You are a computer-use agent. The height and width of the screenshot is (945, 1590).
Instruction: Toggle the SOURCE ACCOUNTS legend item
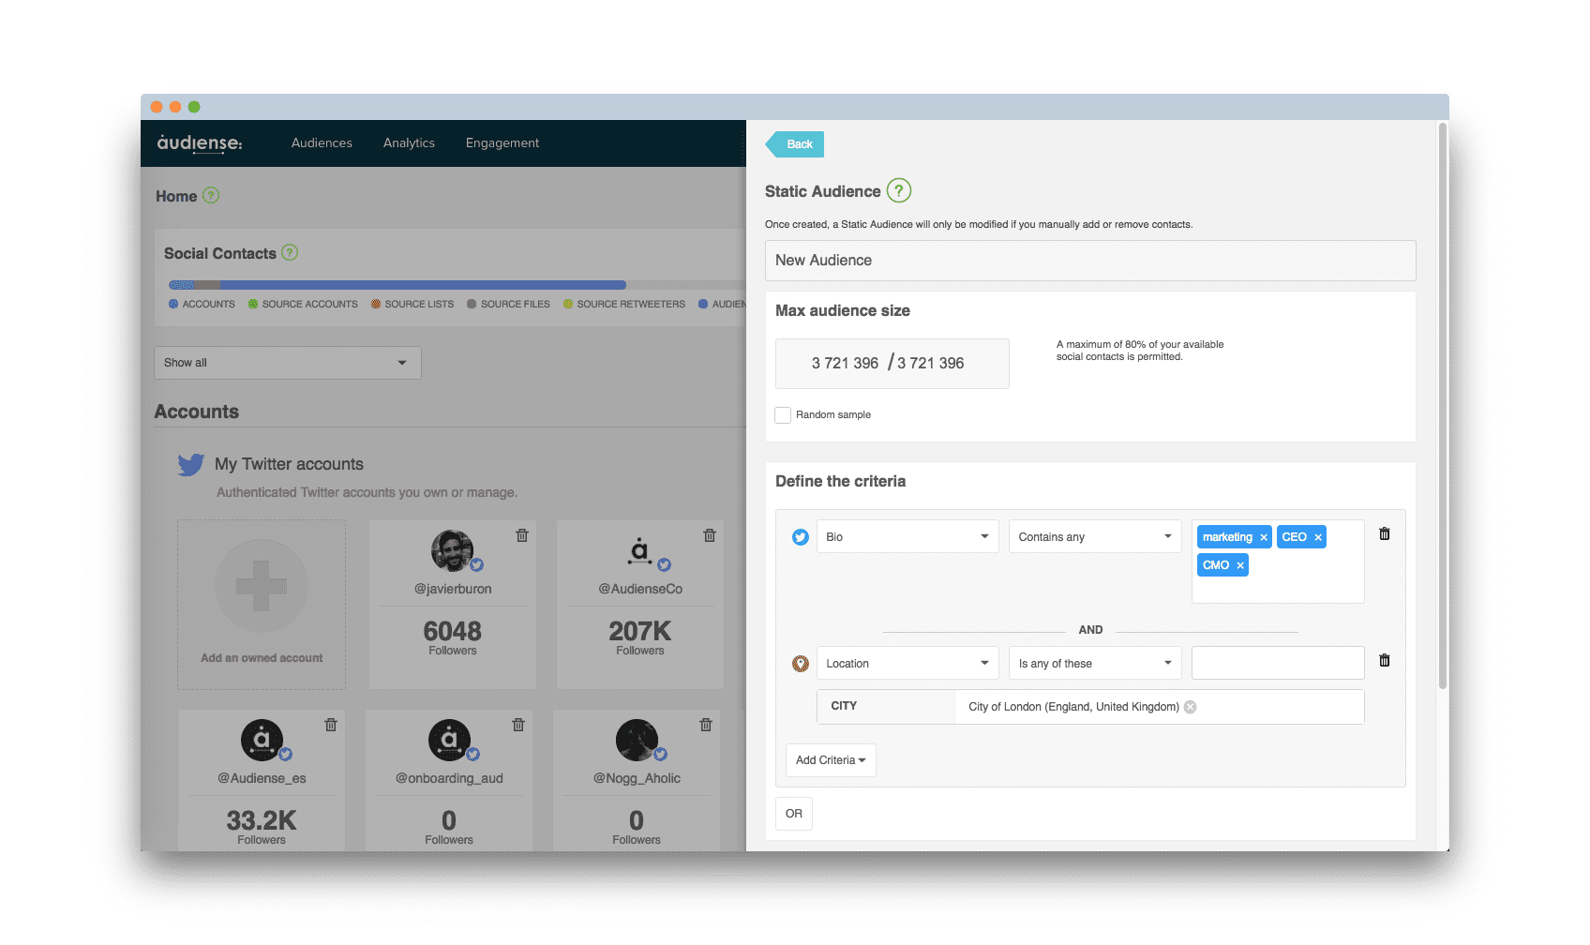coord(303,304)
